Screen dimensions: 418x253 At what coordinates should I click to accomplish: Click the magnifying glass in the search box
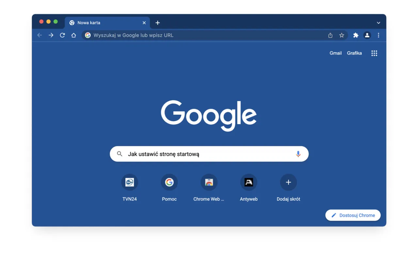120,154
